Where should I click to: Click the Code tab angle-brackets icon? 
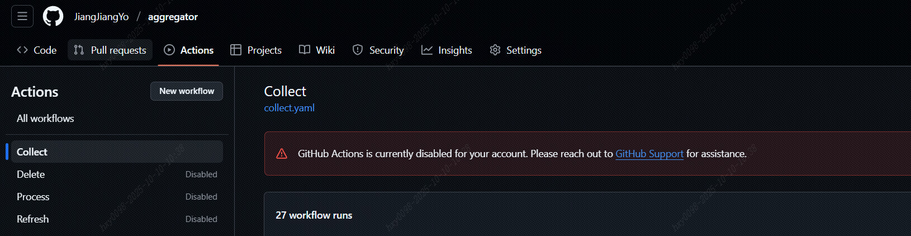[22, 50]
